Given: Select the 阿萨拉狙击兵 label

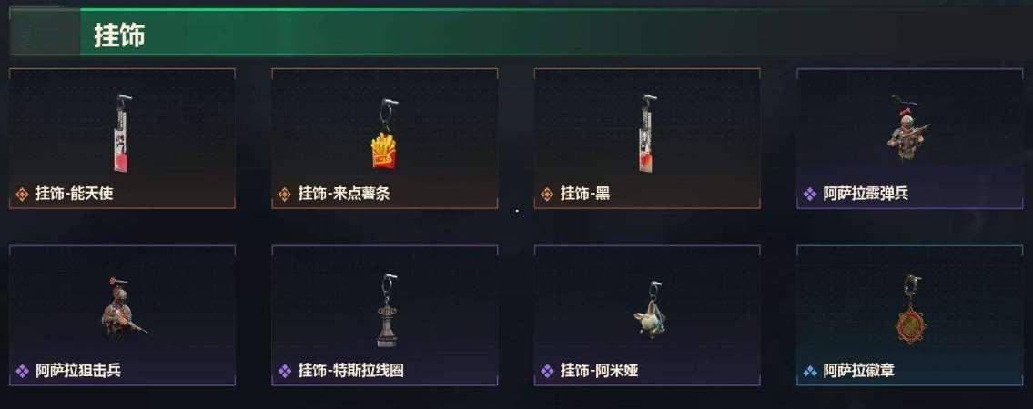Looking at the screenshot, I should tap(78, 371).
